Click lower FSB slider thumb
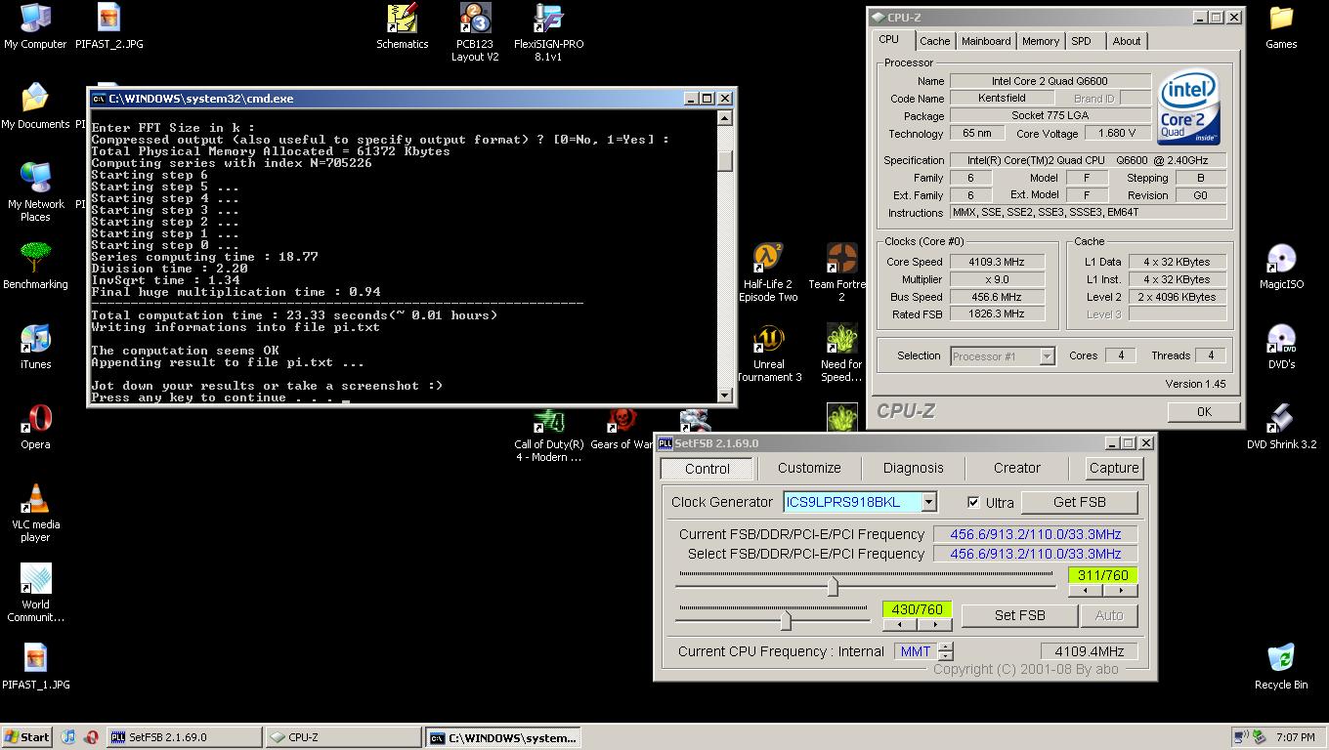Viewport: 1329px width, 750px height. (786, 619)
